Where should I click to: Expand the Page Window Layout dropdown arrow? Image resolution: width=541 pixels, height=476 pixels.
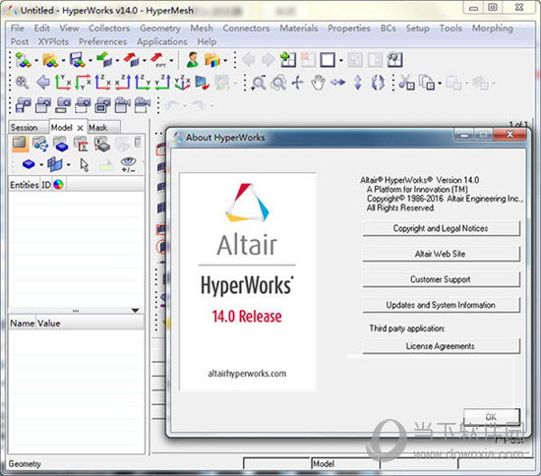341,61
